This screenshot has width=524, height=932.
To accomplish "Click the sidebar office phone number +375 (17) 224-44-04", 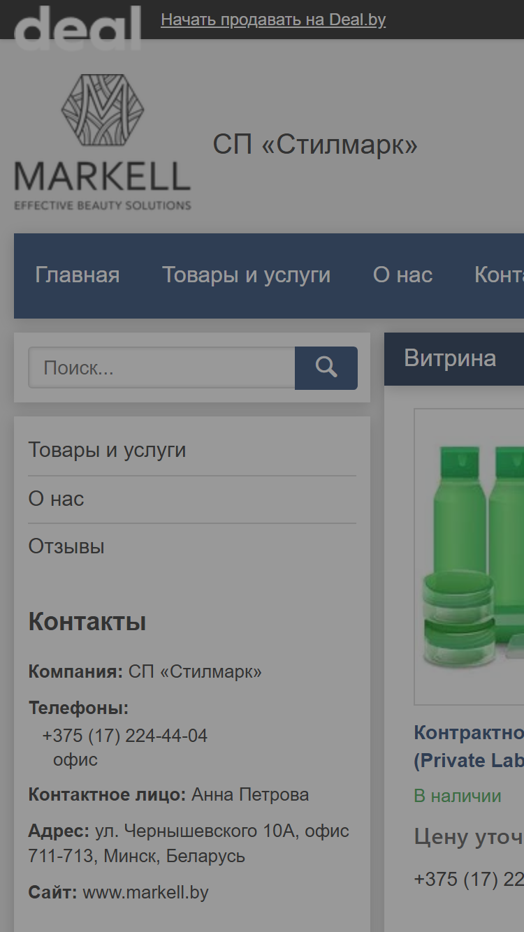I will [x=125, y=736].
